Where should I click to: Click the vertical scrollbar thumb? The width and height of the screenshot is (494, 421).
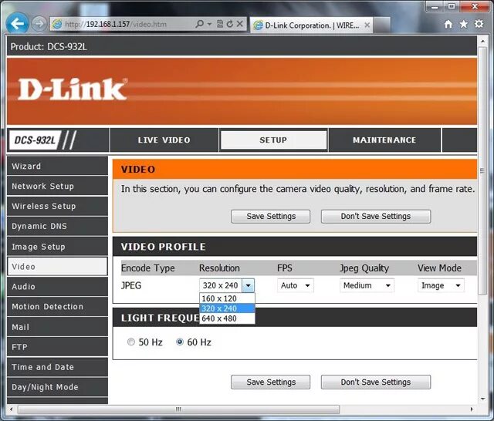(x=482, y=170)
